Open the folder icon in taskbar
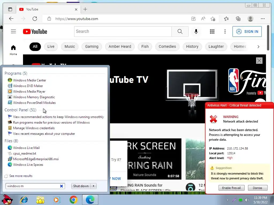 40,200
